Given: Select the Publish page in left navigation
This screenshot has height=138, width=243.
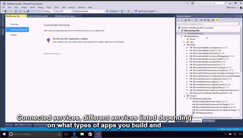Looking at the screenshot, I should point(14,35).
